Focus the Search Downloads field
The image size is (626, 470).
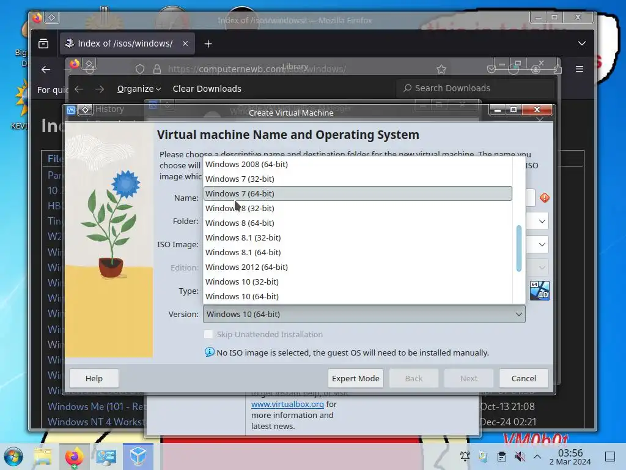tap(475, 88)
